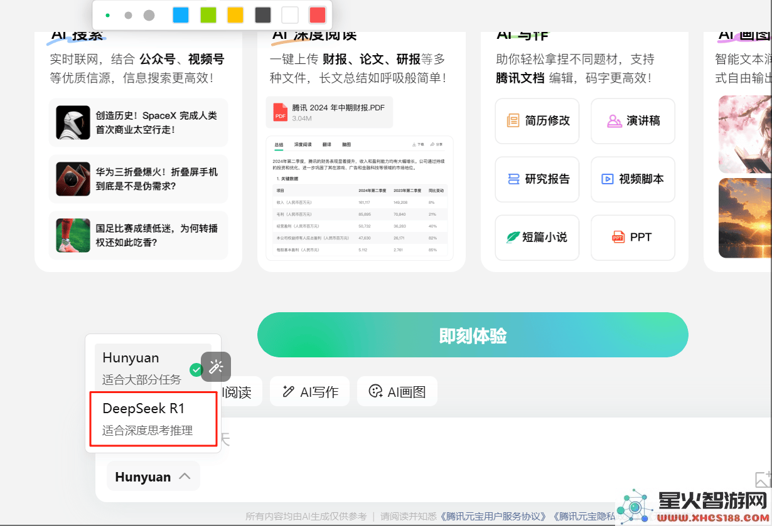Select Hunyuan in the model list
This screenshot has width=772, height=526.
click(x=153, y=367)
